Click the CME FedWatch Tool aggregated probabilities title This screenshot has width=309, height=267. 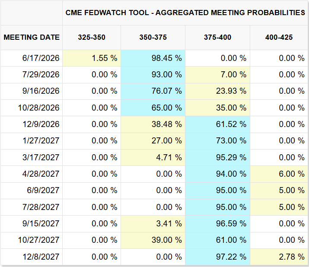coord(185,13)
